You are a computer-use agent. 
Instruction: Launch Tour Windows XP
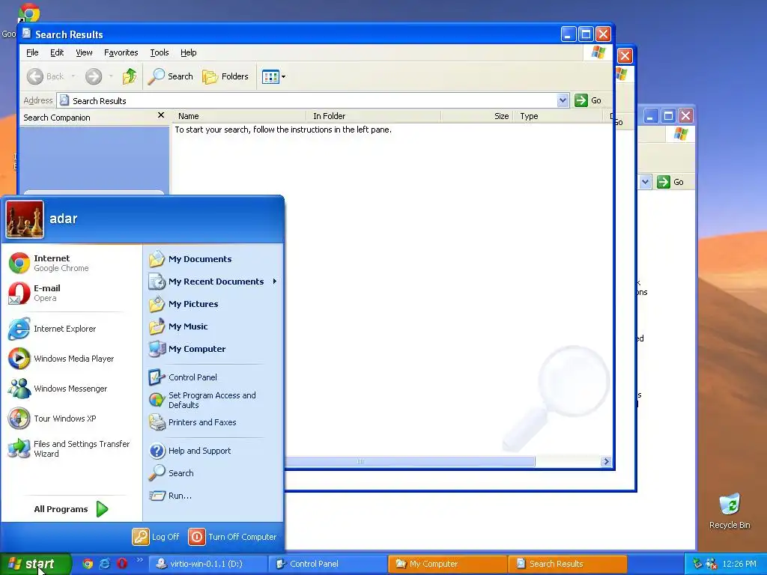(x=52, y=419)
